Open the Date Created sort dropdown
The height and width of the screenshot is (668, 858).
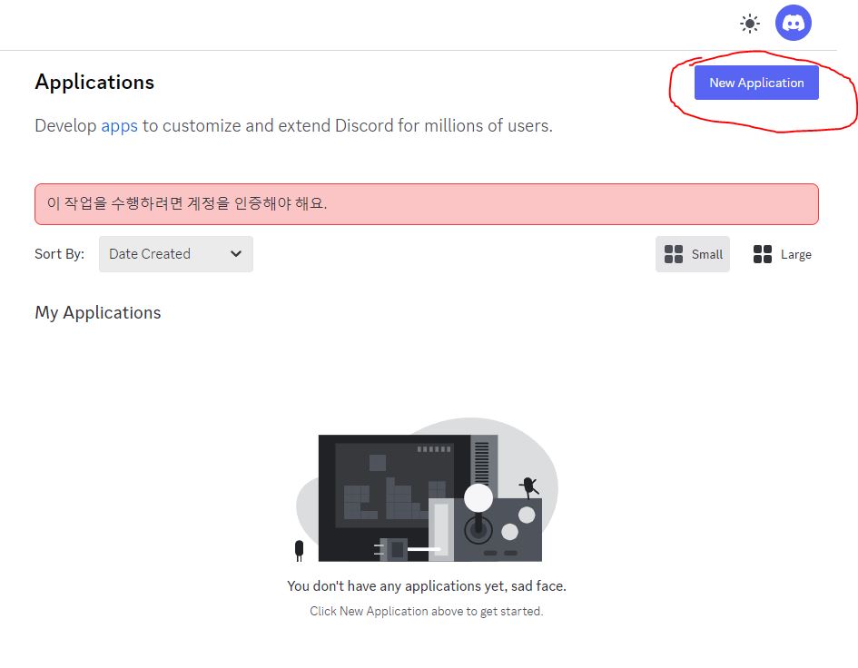tap(175, 254)
